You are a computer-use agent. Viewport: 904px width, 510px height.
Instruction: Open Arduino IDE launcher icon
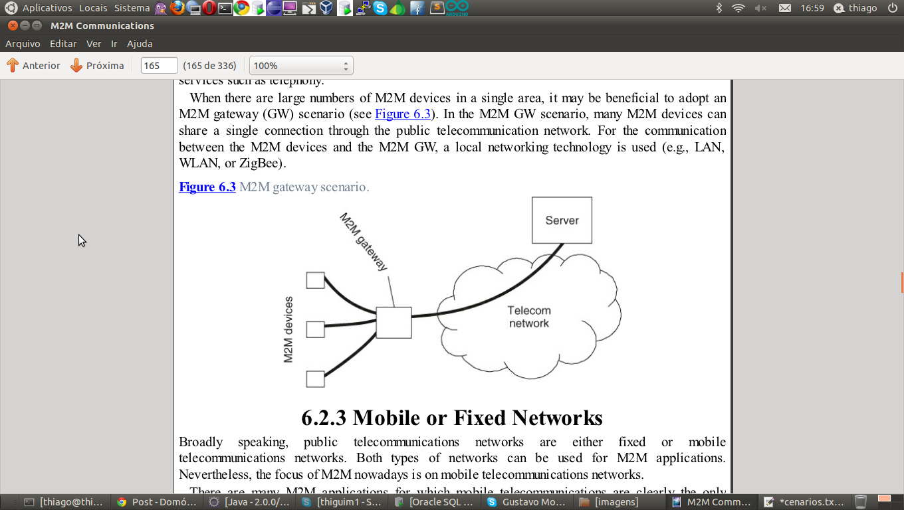pyautogui.click(x=457, y=8)
